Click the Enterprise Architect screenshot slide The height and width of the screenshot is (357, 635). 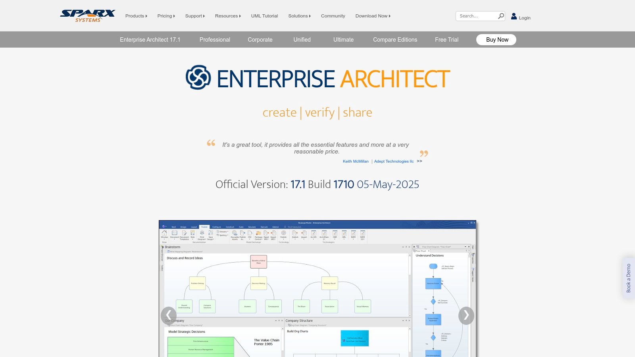[317, 289]
